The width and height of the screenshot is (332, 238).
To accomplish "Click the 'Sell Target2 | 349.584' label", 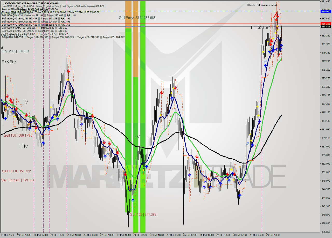I will (18, 180).
